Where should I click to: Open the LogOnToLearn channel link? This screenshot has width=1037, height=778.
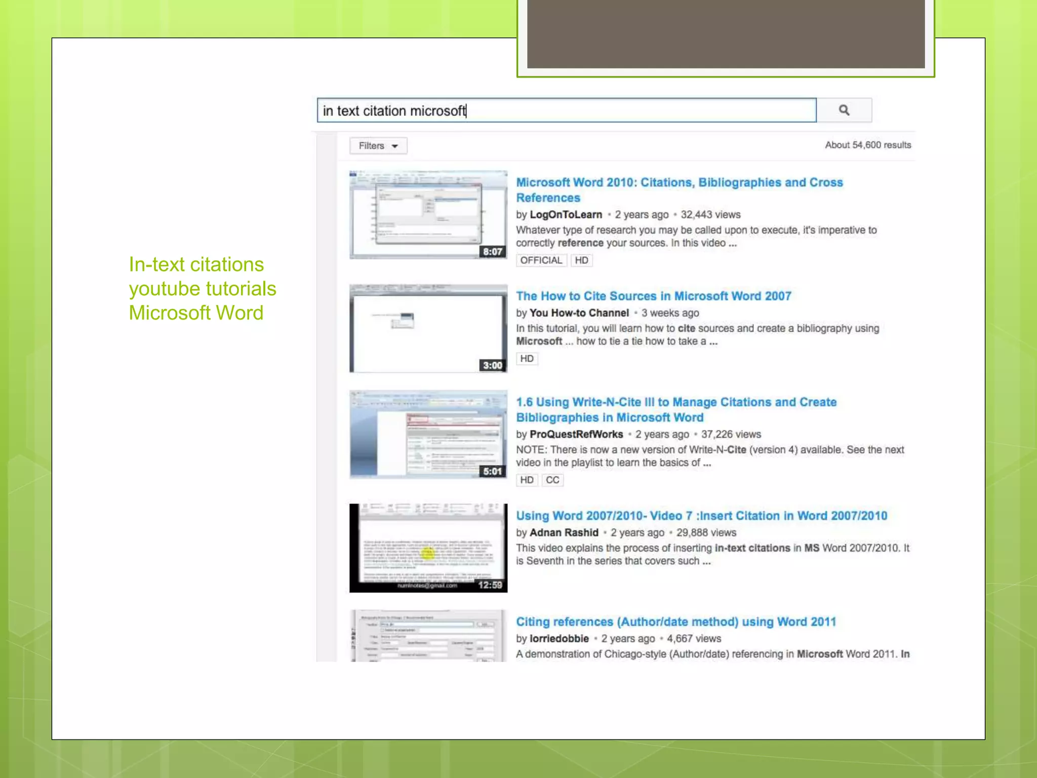(x=566, y=215)
